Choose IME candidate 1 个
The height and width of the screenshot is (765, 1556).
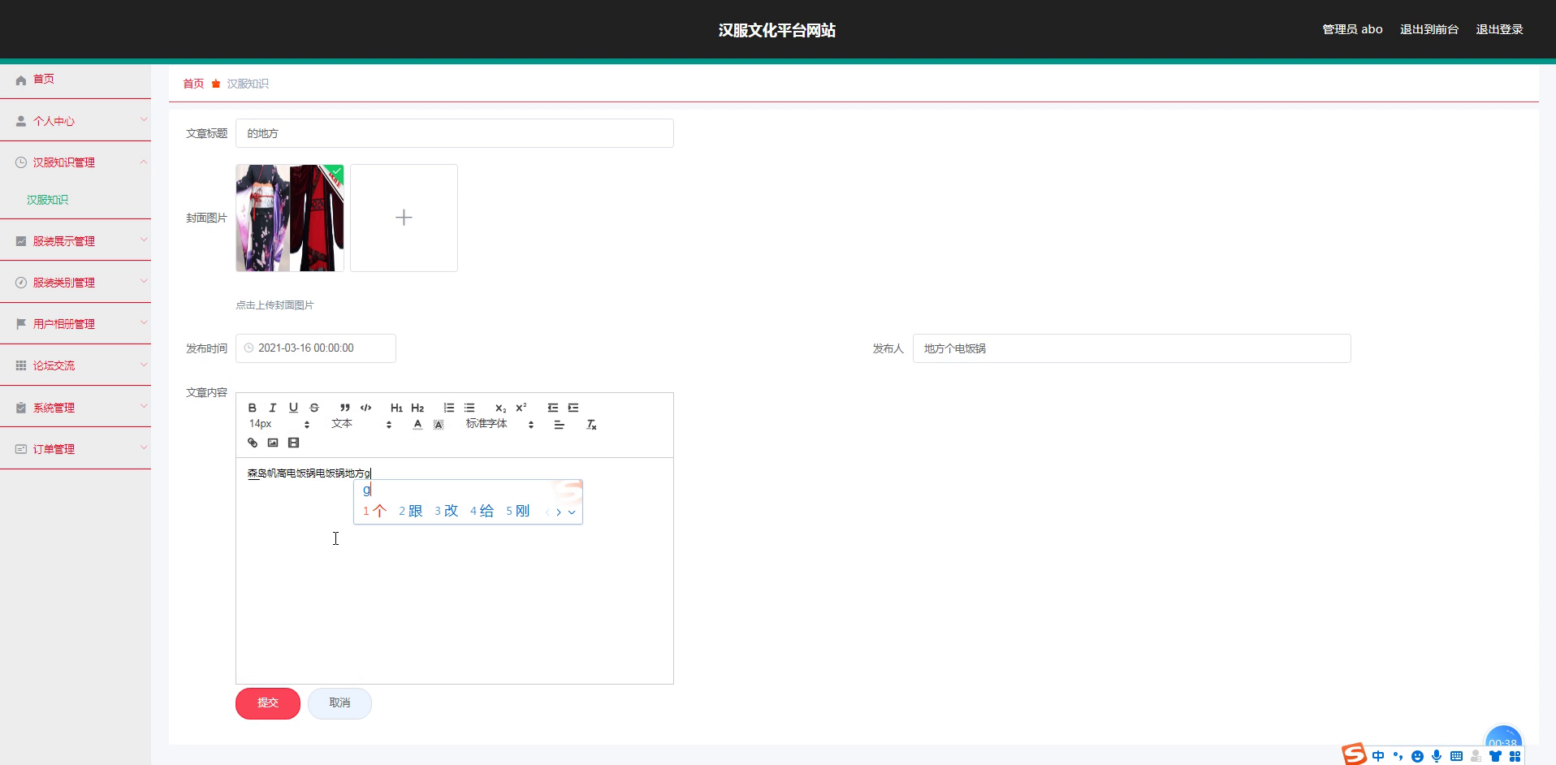point(374,511)
